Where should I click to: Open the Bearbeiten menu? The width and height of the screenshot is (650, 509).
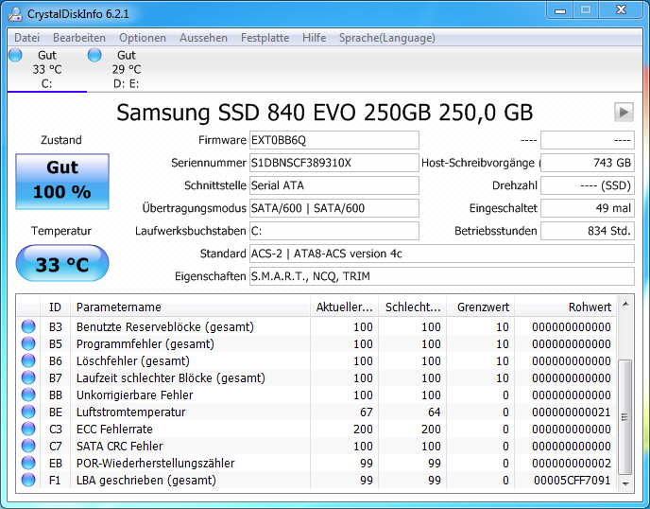click(79, 38)
